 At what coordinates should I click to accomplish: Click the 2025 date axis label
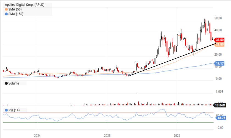[x=107, y=136]
